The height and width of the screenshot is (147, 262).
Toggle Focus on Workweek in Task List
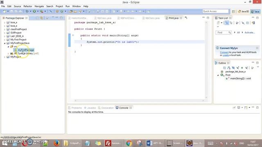(237, 23)
